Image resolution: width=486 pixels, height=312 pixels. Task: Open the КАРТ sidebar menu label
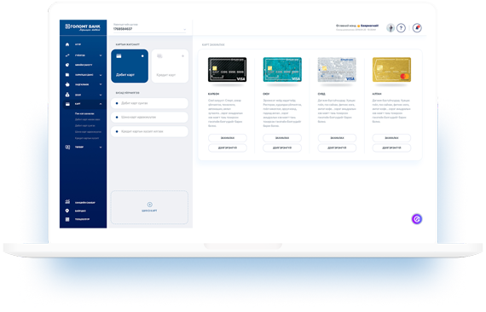click(78, 104)
